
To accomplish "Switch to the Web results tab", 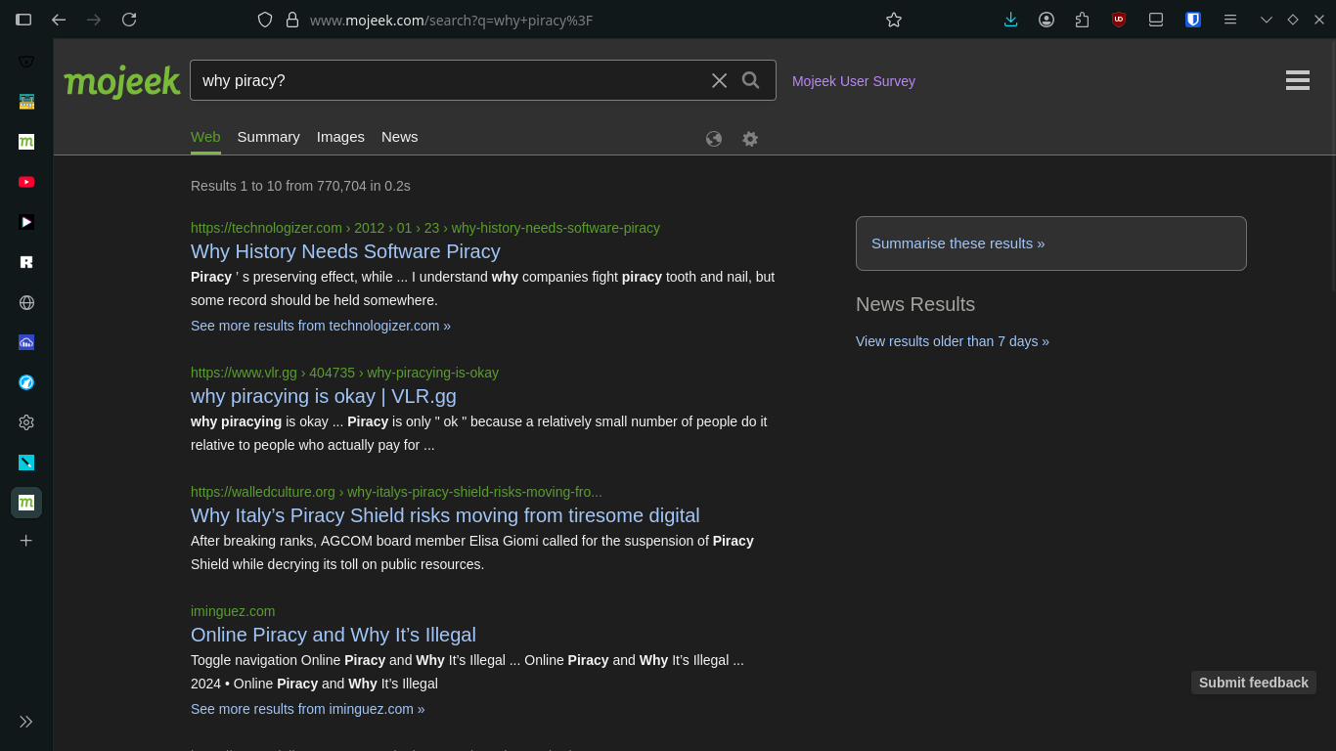I will (x=205, y=137).
